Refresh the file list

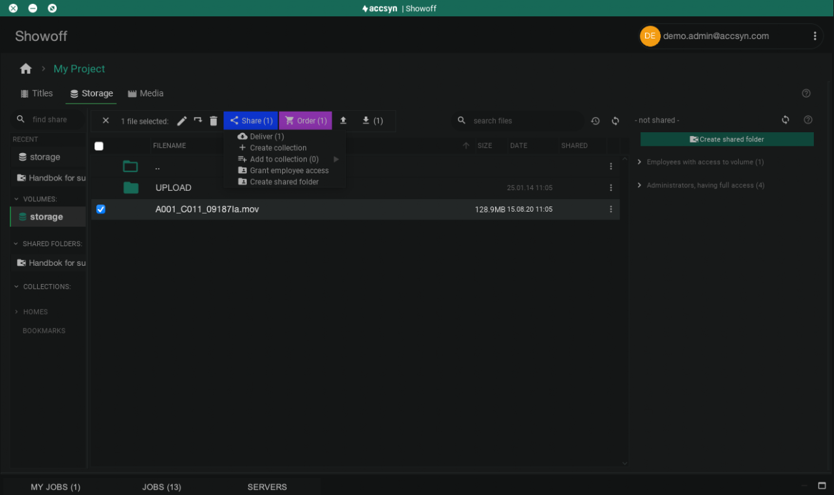(x=615, y=120)
